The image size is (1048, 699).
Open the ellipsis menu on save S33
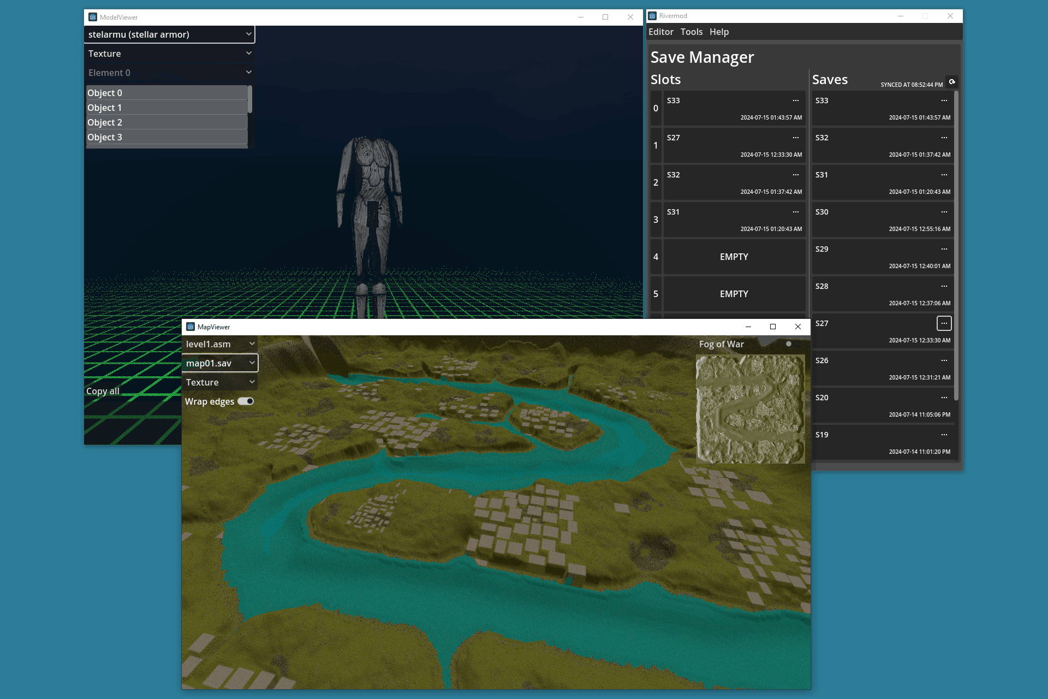944,100
